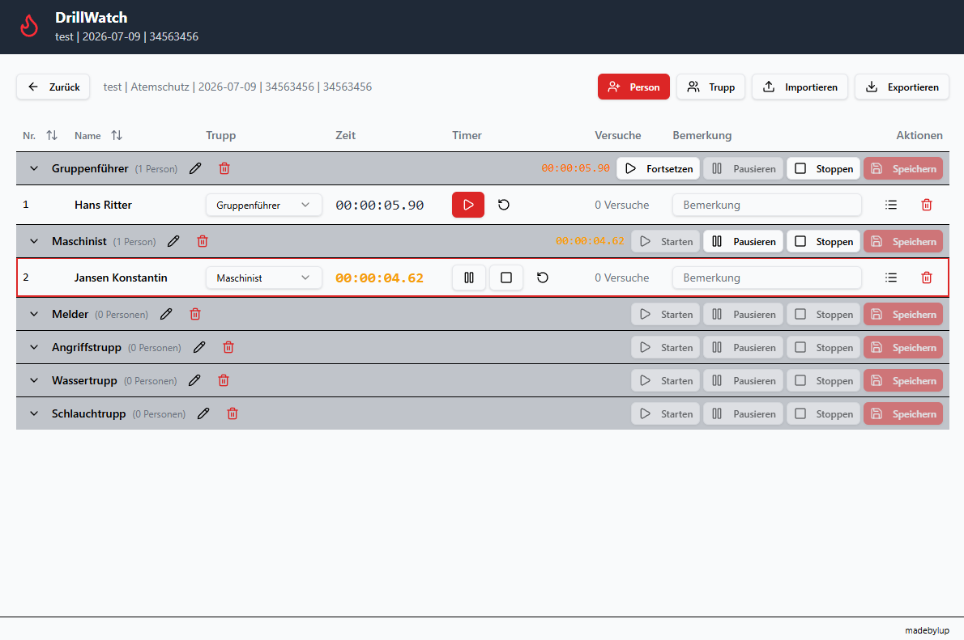Image resolution: width=964 pixels, height=640 pixels.
Task: Stop Jansen Konstantin's timer with square icon
Action: tap(506, 278)
